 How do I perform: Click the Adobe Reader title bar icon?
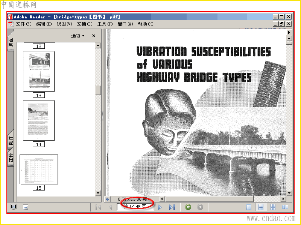pos(10,17)
